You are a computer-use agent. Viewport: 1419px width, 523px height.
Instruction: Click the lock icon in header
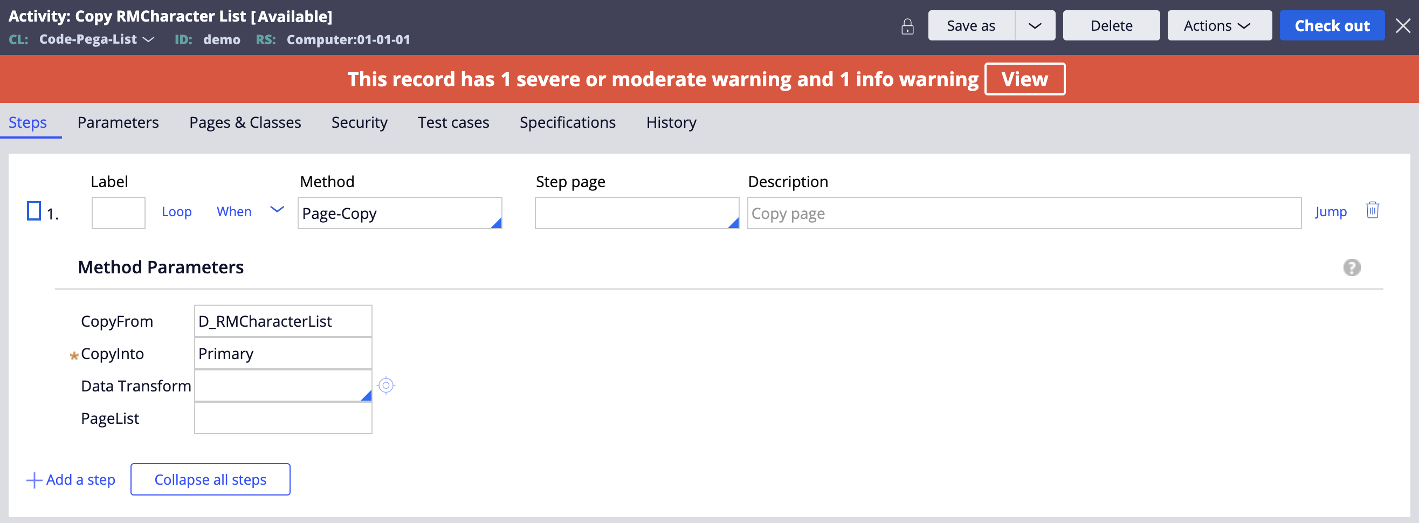pos(907,26)
